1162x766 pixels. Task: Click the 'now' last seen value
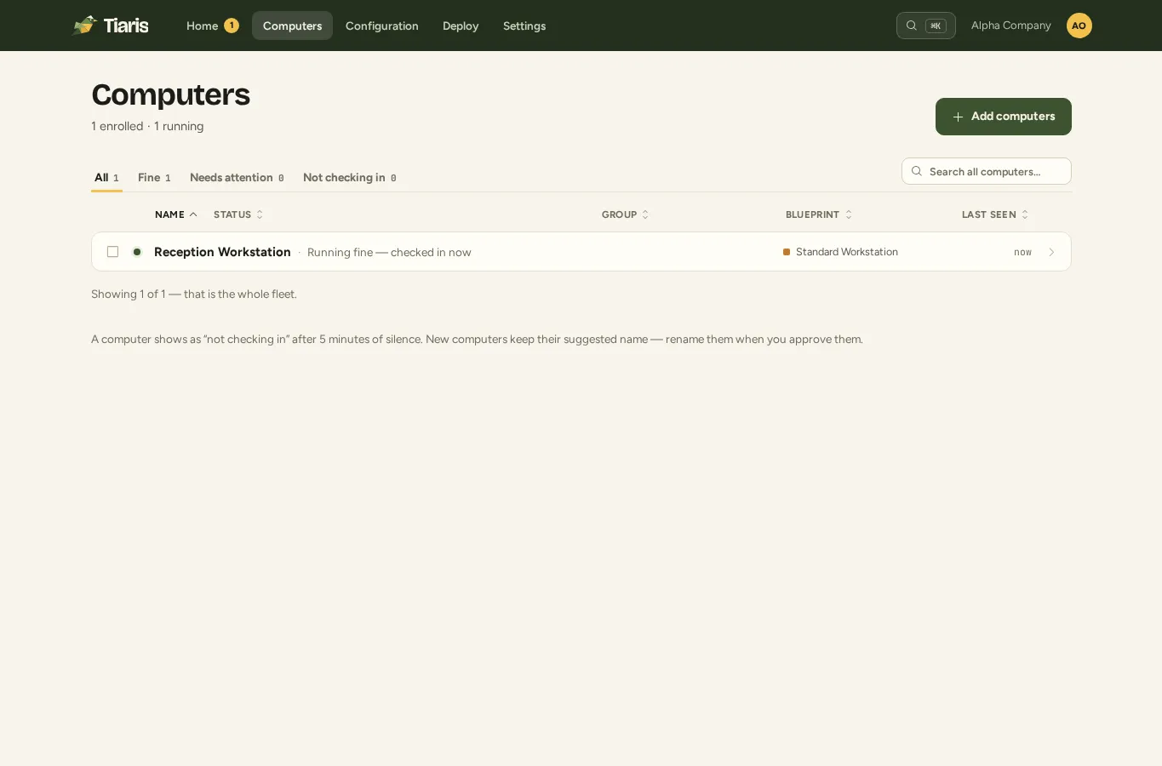coord(1022,252)
